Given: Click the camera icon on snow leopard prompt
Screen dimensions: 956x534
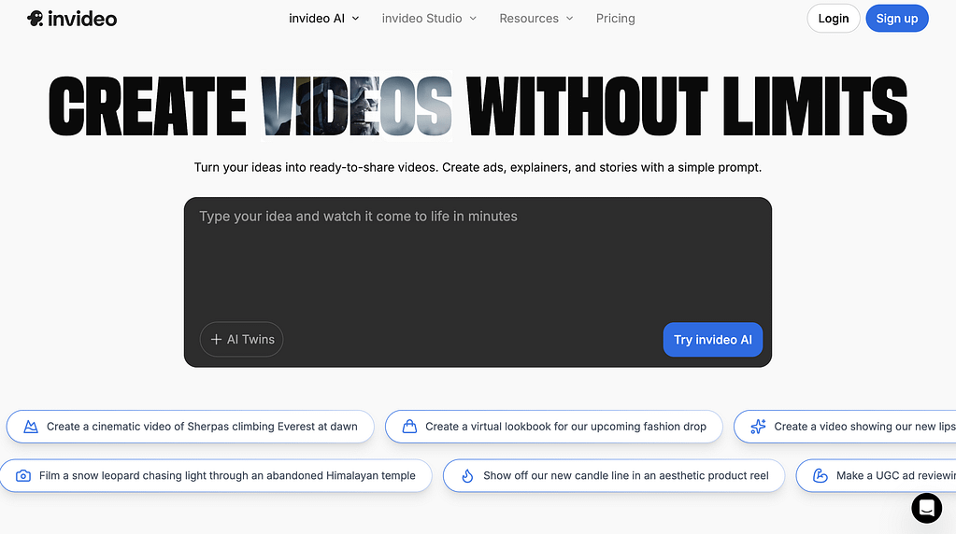Looking at the screenshot, I should click(23, 475).
